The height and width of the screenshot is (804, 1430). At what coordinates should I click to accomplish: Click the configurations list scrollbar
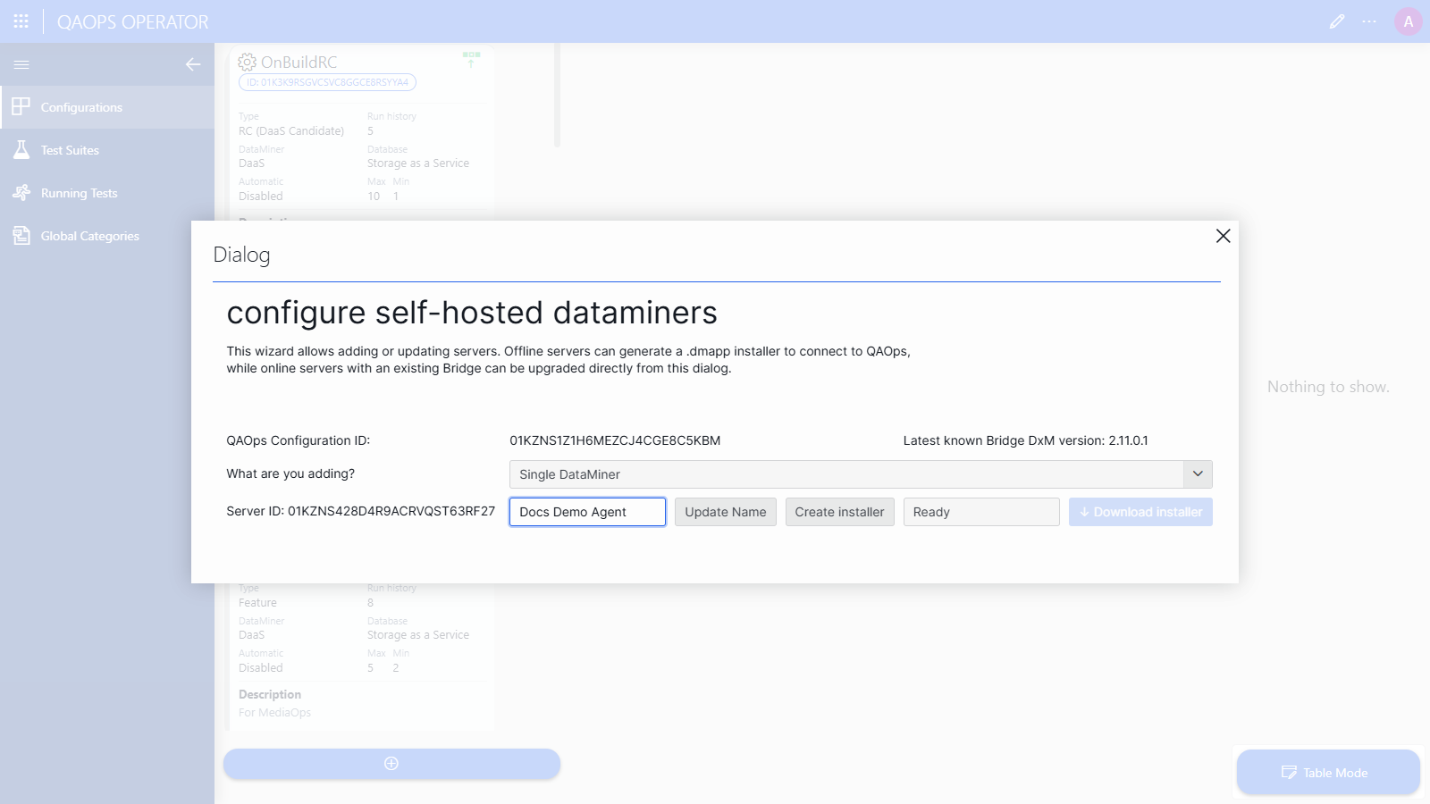pyautogui.click(x=557, y=95)
